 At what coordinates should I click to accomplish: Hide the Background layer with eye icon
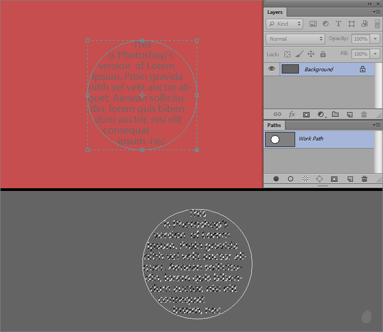[272, 69]
